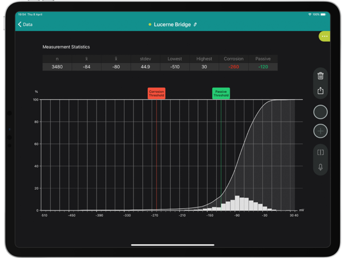Tap the yellow status dot by title
Image resolution: width=345 pixels, height=258 pixels.
coord(150,25)
